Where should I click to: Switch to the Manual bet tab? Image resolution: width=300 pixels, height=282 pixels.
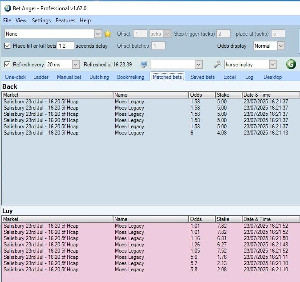pyautogui.click(x=69, y=77)
